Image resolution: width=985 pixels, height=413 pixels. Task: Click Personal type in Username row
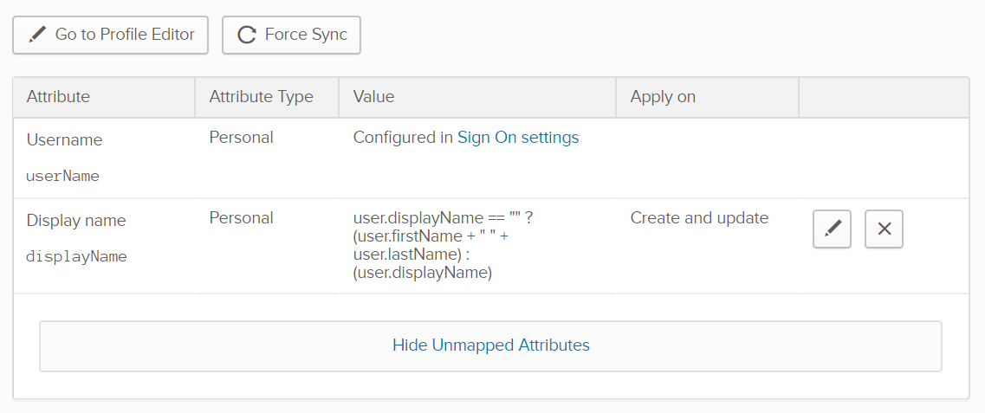pyautogui.click(x=241, y=138)
